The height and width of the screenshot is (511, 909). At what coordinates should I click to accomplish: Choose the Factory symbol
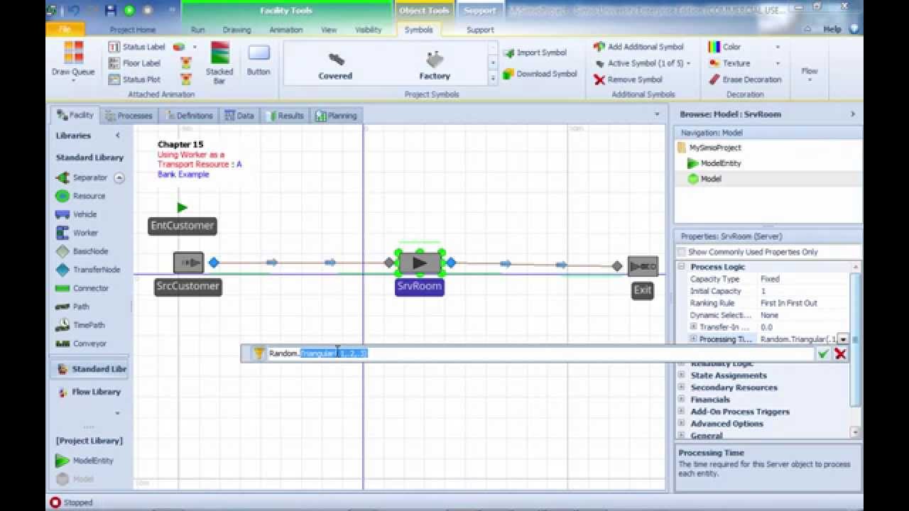click(435, 66)
